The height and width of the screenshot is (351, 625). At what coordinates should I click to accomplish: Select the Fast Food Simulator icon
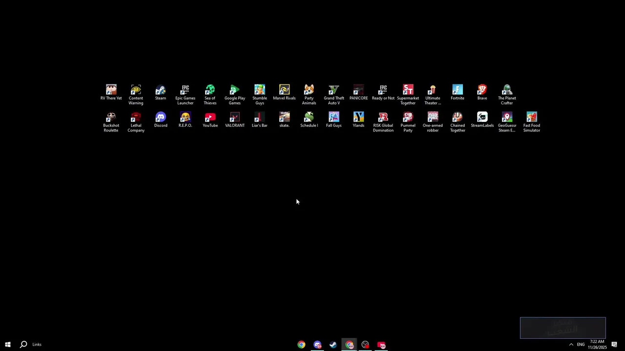pos(532,122)
